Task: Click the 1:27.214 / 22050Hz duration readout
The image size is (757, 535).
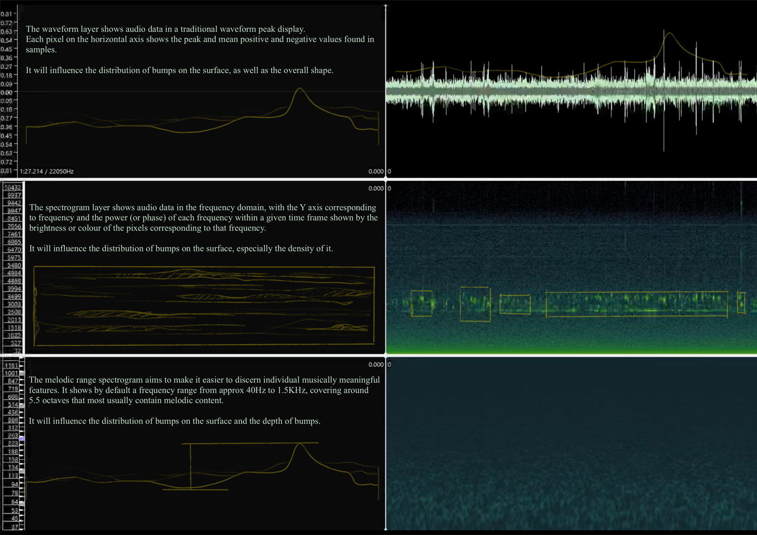Action: (x=47, y=172)
